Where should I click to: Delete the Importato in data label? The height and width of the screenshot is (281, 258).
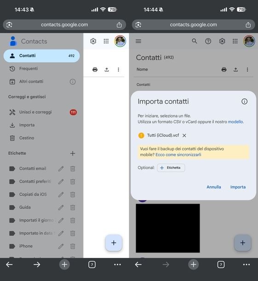[73, 233]
